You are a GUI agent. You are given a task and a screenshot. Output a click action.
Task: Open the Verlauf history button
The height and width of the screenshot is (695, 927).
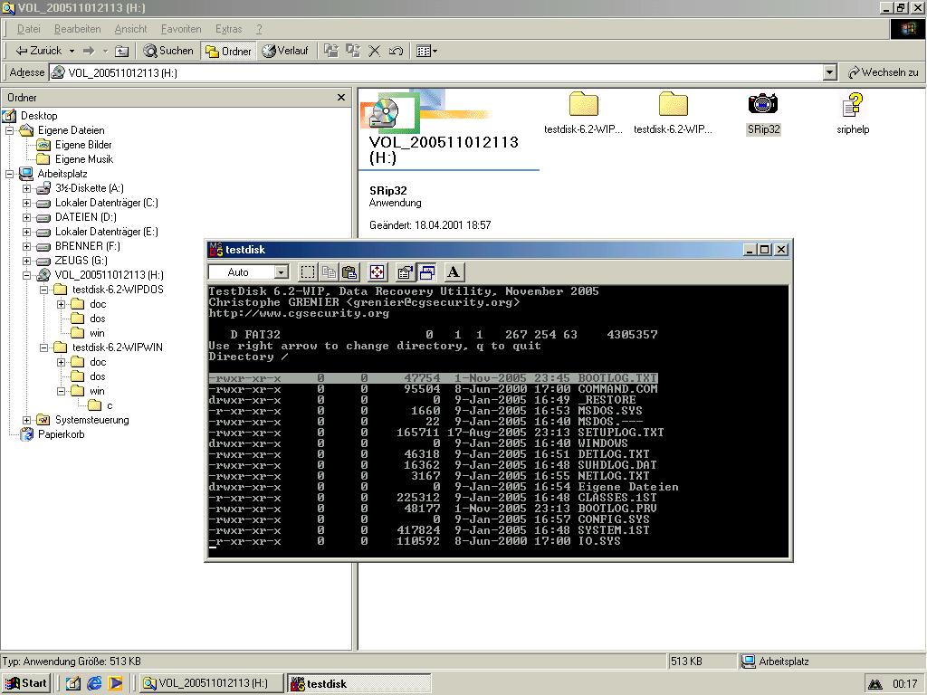(x=285, y=51)
